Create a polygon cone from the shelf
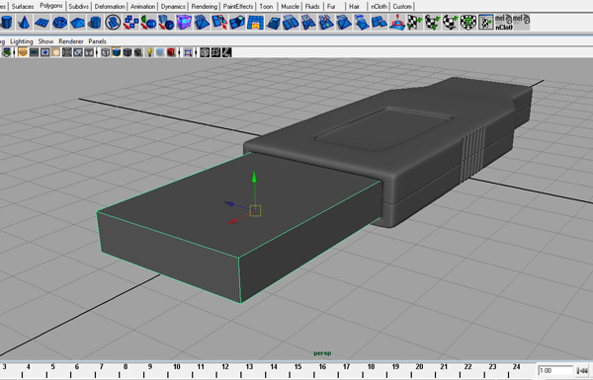This screenshot has width=593, height=380. coord(24,22)
